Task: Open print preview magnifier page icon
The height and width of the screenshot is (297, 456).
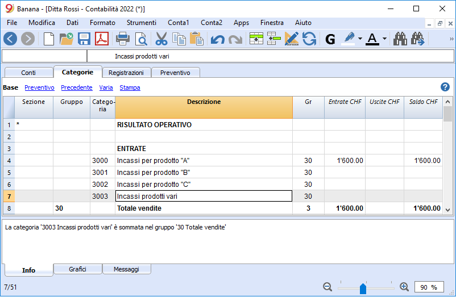Action: (x=142, y=39)
